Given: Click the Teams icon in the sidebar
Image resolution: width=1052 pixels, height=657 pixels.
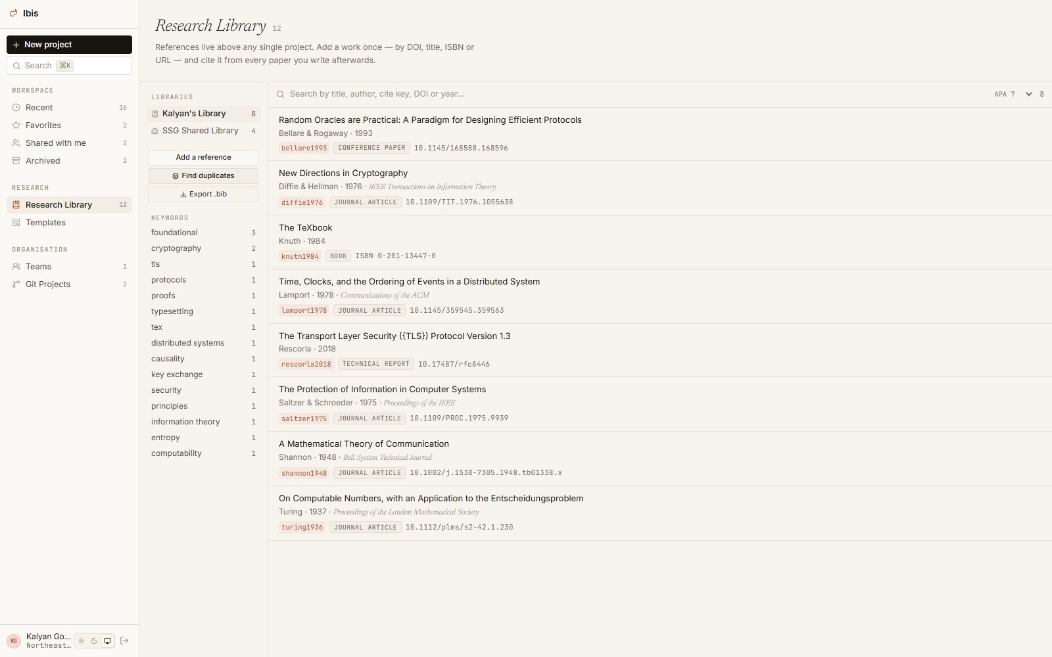Looking at the screenshot, I should [16, 267].
